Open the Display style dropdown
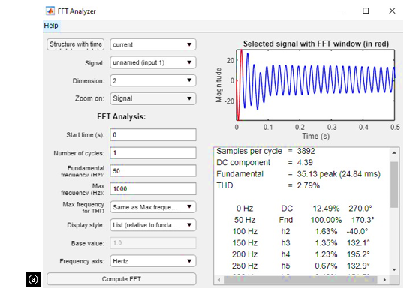Screen dimensions: 416x295 click(x=153, y=225)
